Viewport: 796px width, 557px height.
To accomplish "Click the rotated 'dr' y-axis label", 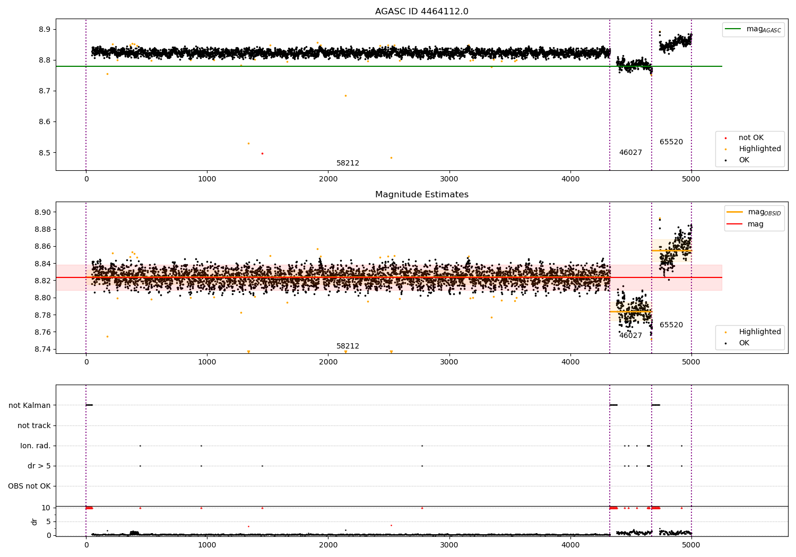I will [x=34, y=521].
